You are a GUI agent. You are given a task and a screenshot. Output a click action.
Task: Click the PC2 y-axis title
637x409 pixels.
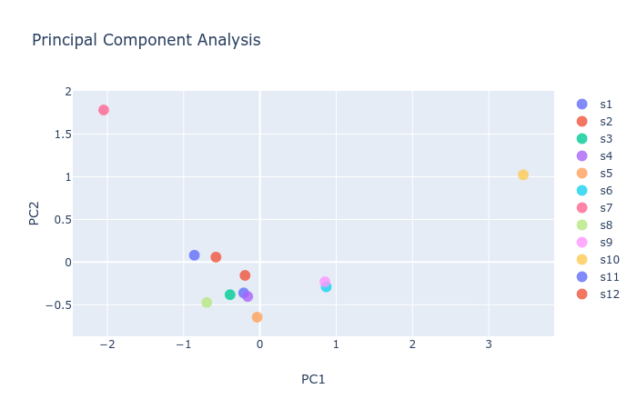[x=35, y=214]
